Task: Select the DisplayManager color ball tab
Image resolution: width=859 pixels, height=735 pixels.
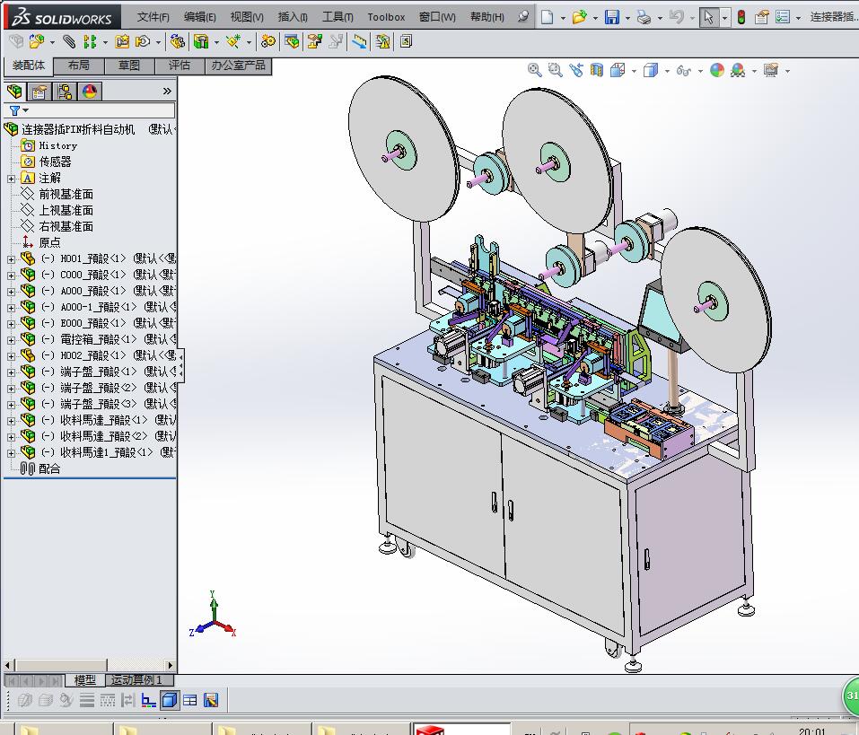Action: (x=90, y=92)
